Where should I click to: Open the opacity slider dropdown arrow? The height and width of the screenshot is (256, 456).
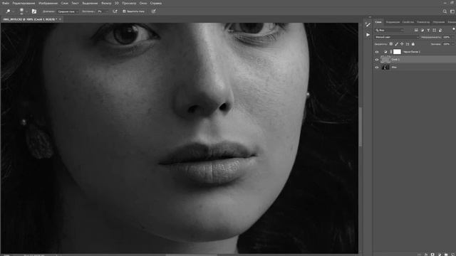click(x=453, y=37)
